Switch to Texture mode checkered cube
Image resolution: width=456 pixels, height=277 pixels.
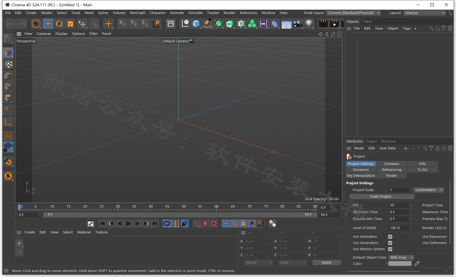pos(8,64)
